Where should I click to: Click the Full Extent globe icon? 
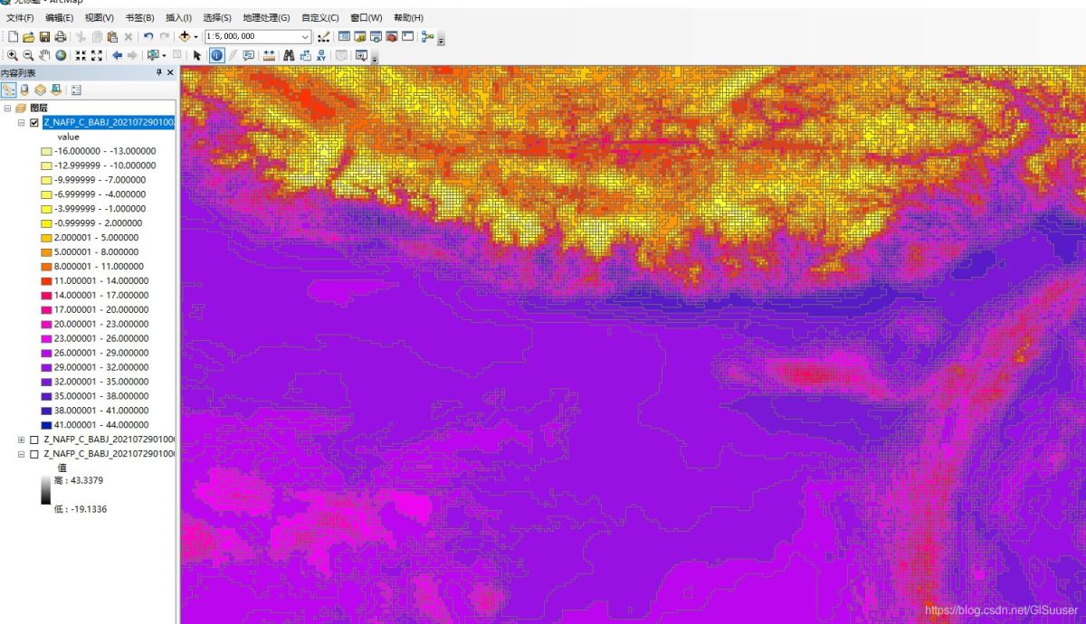[x=59, y=53]
